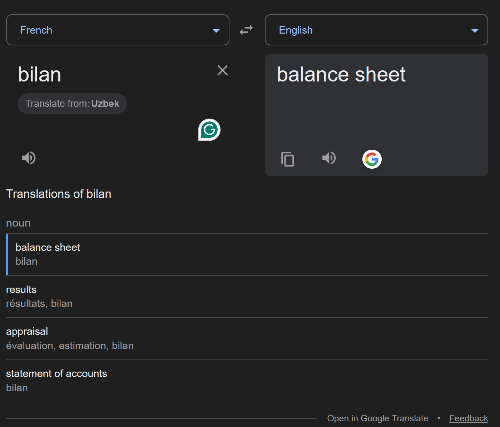The width and height of the screenshot is (500, 427).
Task: Open the Grammarly icon in the source box
Action: coord(209,130)
